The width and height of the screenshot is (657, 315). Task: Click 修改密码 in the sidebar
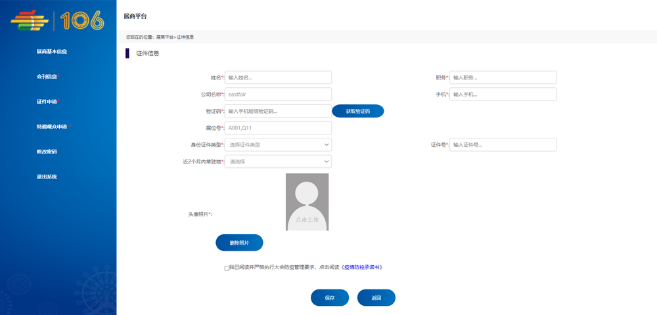pos(47,152)
